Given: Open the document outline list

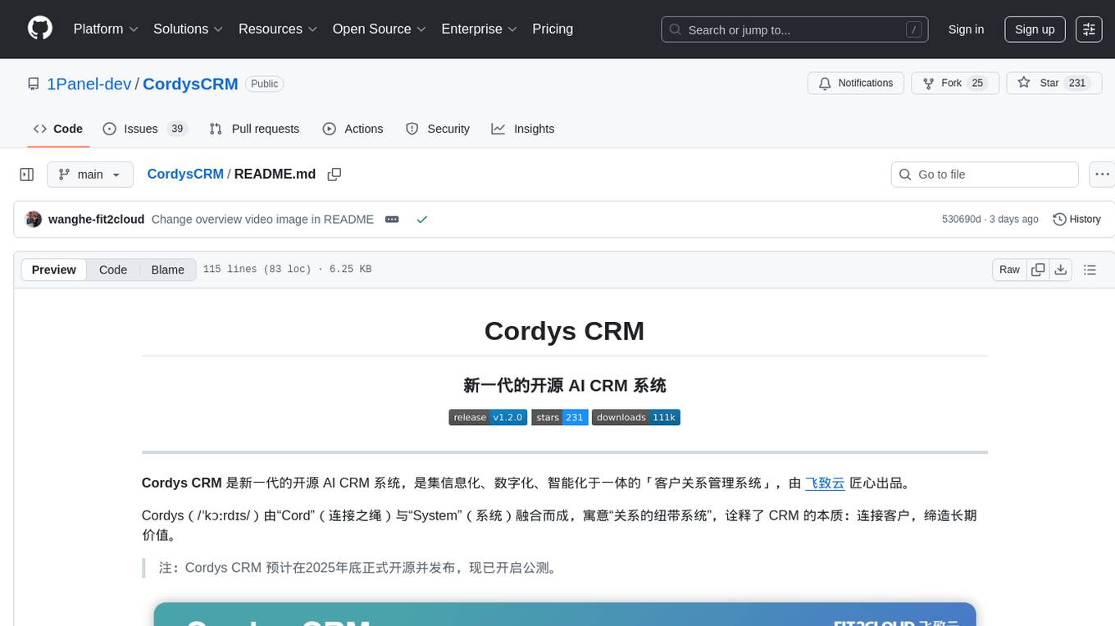Looking at the screenshot, I should [1090, 270].
